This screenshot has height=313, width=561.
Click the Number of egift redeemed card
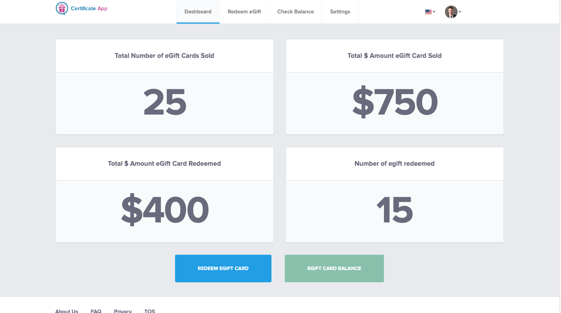395,195
